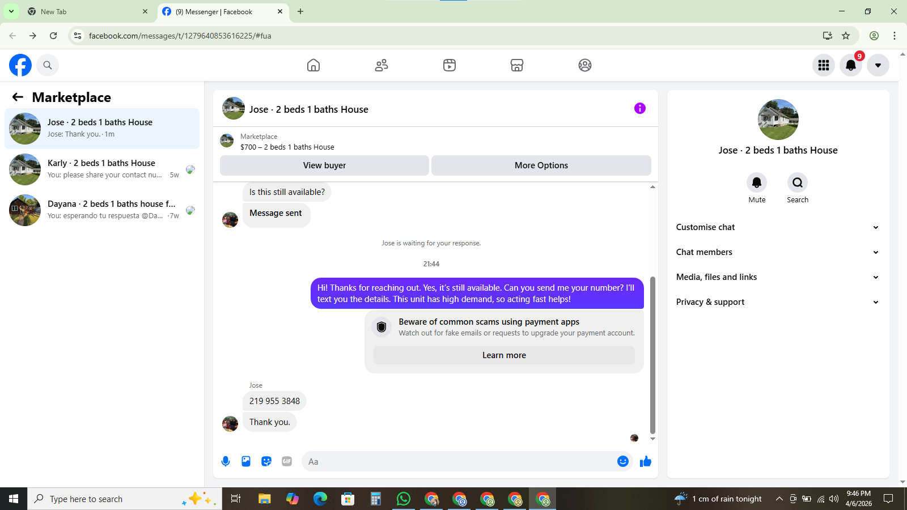Open Facebook home via the logo
Screen dimensions: 907x510
(20, 65)
